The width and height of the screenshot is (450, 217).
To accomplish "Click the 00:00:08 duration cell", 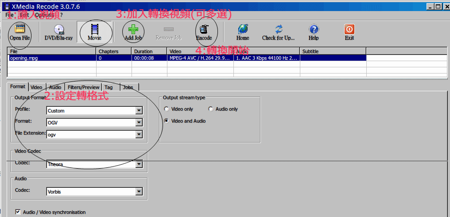I will [x=149, y=58].
